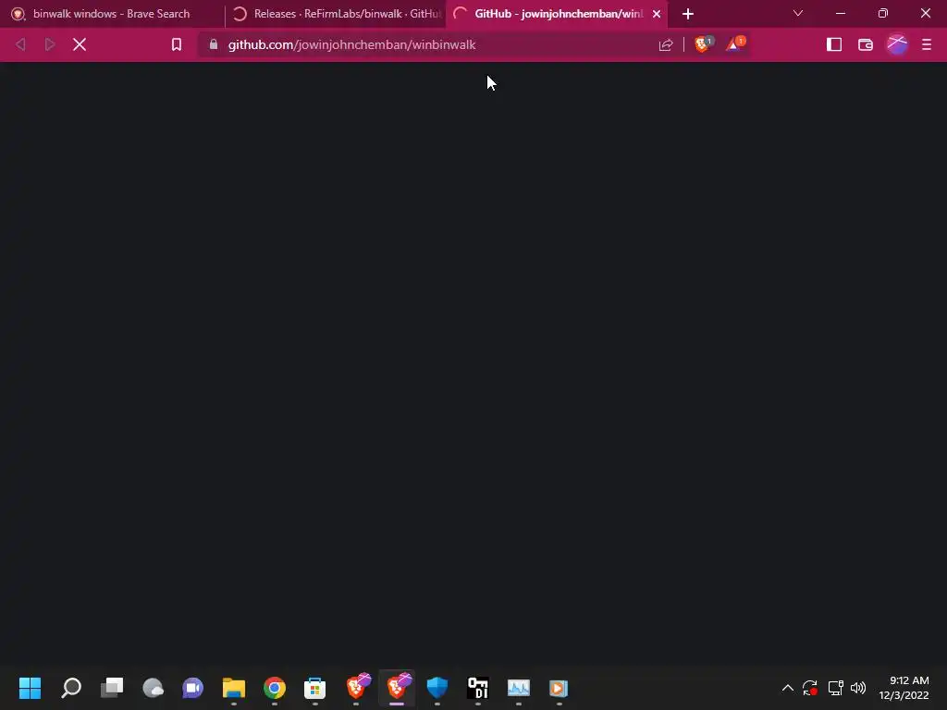Stop loading the page
Image resolution: width=947 pixels, height=710 pixels.
coord(80,44)
